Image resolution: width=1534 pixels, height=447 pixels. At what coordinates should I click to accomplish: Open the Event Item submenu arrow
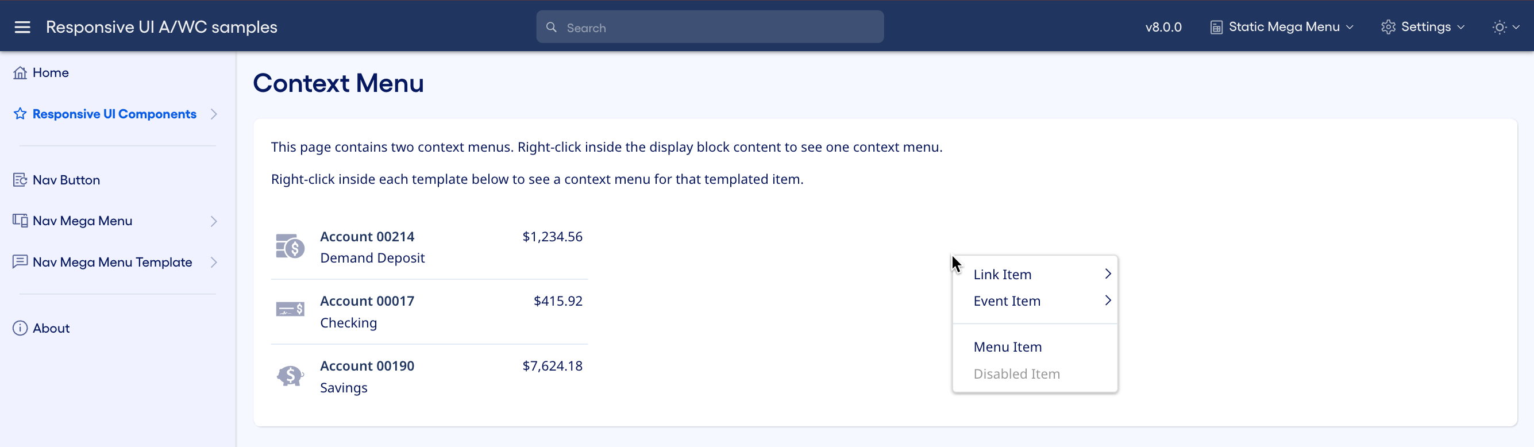pyautogui.click(x=1108, y=300)
